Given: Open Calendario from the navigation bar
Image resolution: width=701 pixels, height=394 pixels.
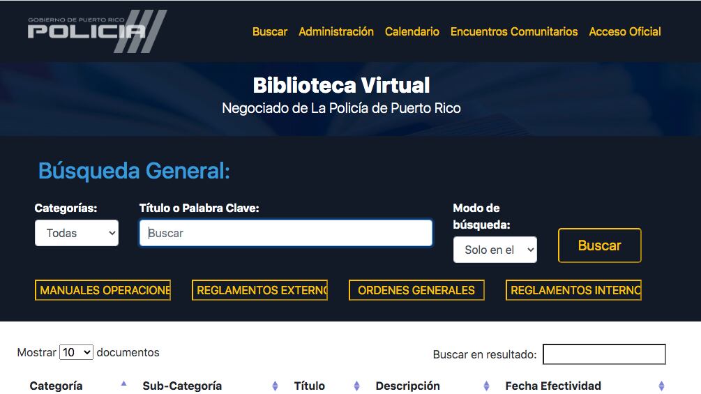Looking at the screenshot, I should pos(412,31).
